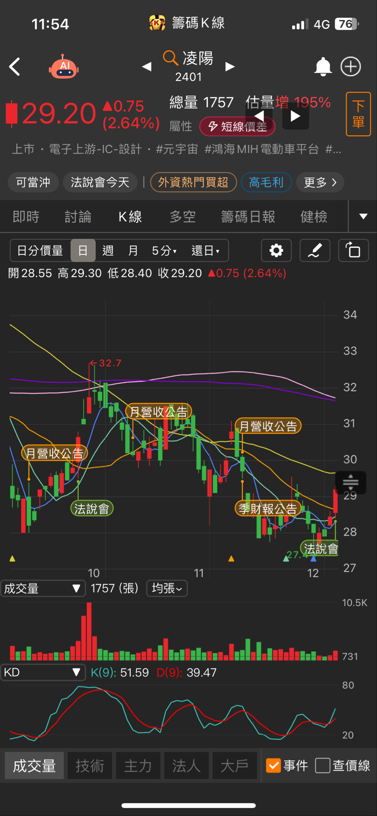Tap the 法說會 event marker near October
This screenshot has height=816, width=377.
[92, 508]
